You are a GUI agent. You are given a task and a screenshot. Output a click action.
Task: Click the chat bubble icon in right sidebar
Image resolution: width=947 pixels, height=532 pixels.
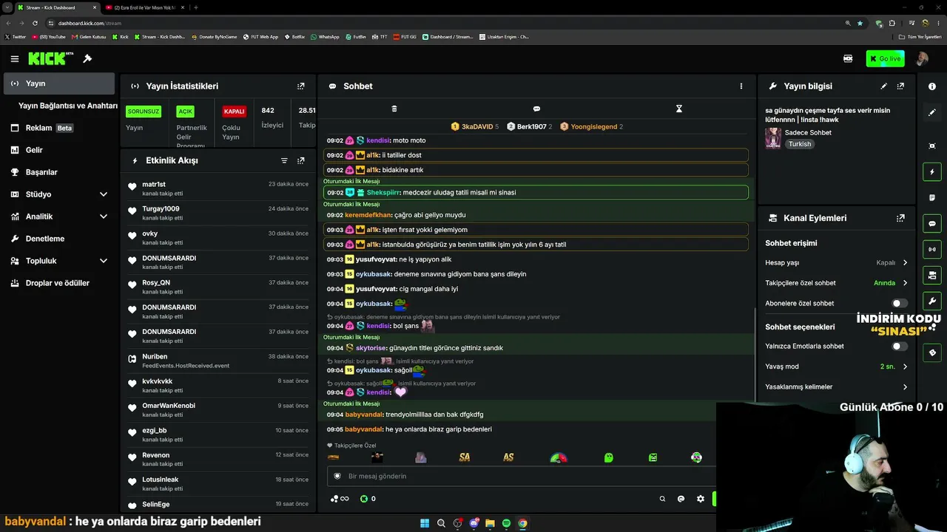click(931, 224)
